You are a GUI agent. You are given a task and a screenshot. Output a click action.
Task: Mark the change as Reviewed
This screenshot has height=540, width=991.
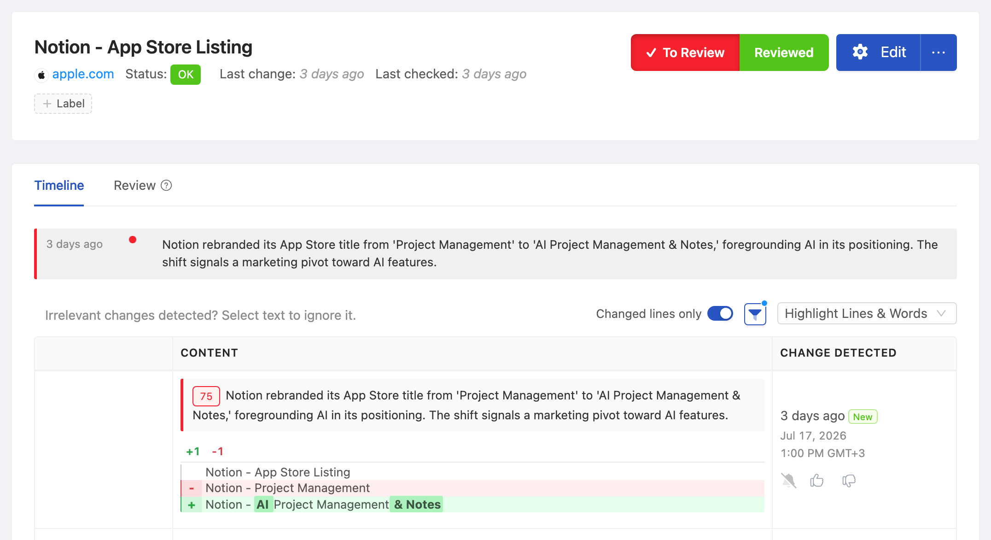click(784, 53)
